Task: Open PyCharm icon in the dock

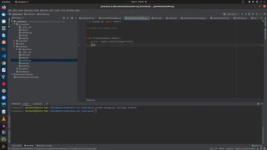Action: [4, 140]
